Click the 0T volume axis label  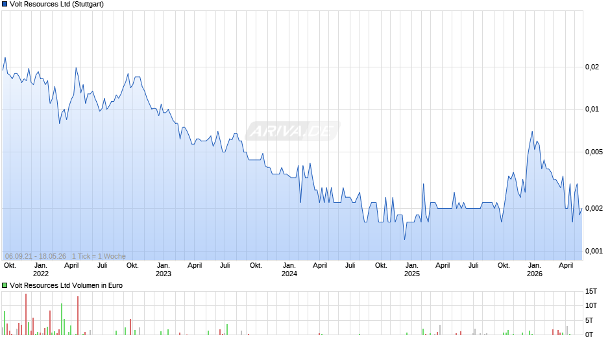coord(589,335)
